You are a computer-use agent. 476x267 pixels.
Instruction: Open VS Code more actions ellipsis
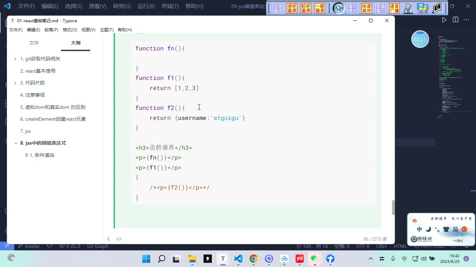pyautogui.click(x=466, y=20)
